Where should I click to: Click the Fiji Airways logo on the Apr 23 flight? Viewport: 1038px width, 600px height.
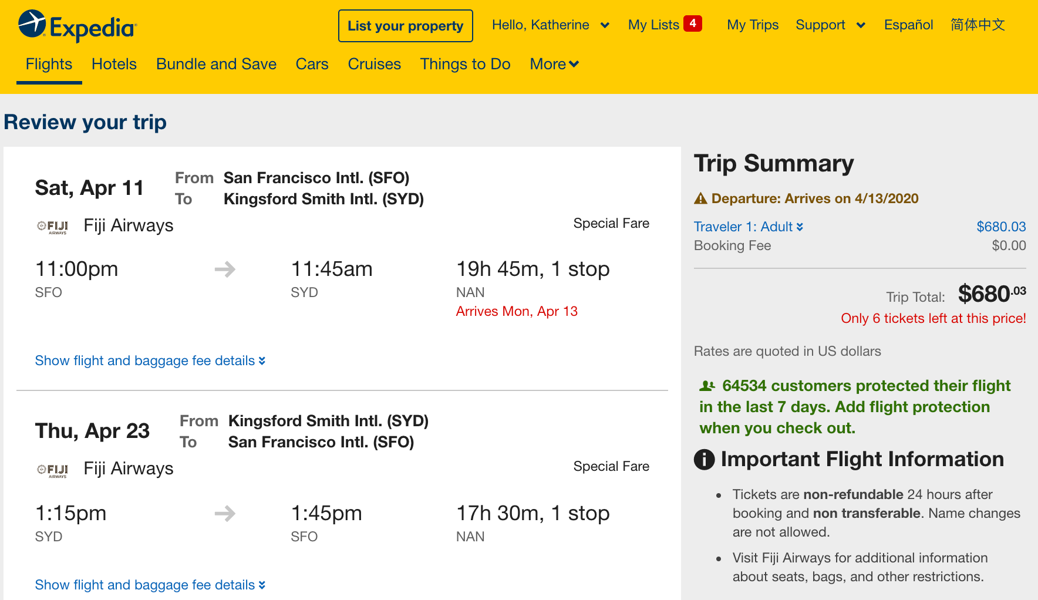pos(53,470)
